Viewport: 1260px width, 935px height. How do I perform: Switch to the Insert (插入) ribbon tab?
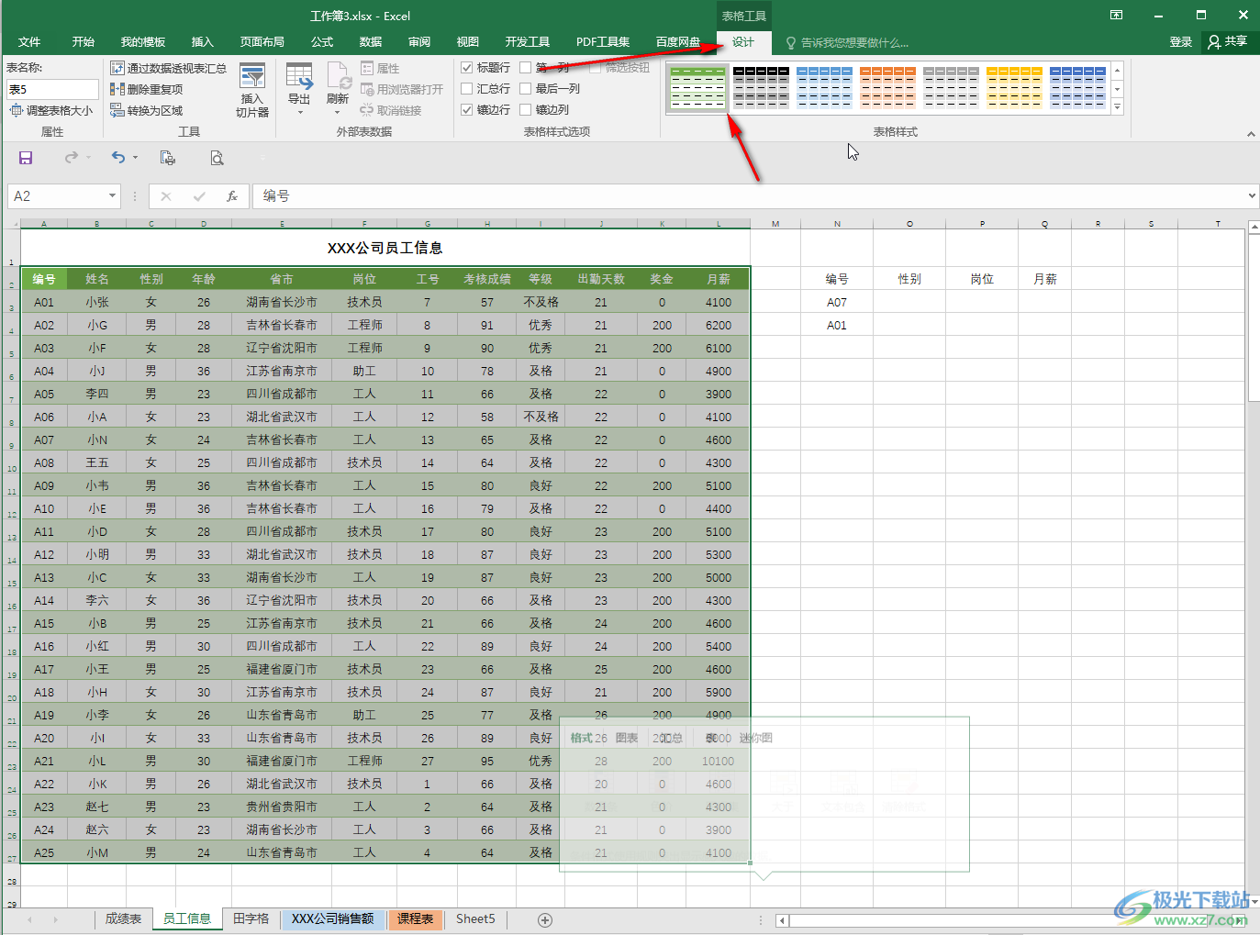(202, 42)
